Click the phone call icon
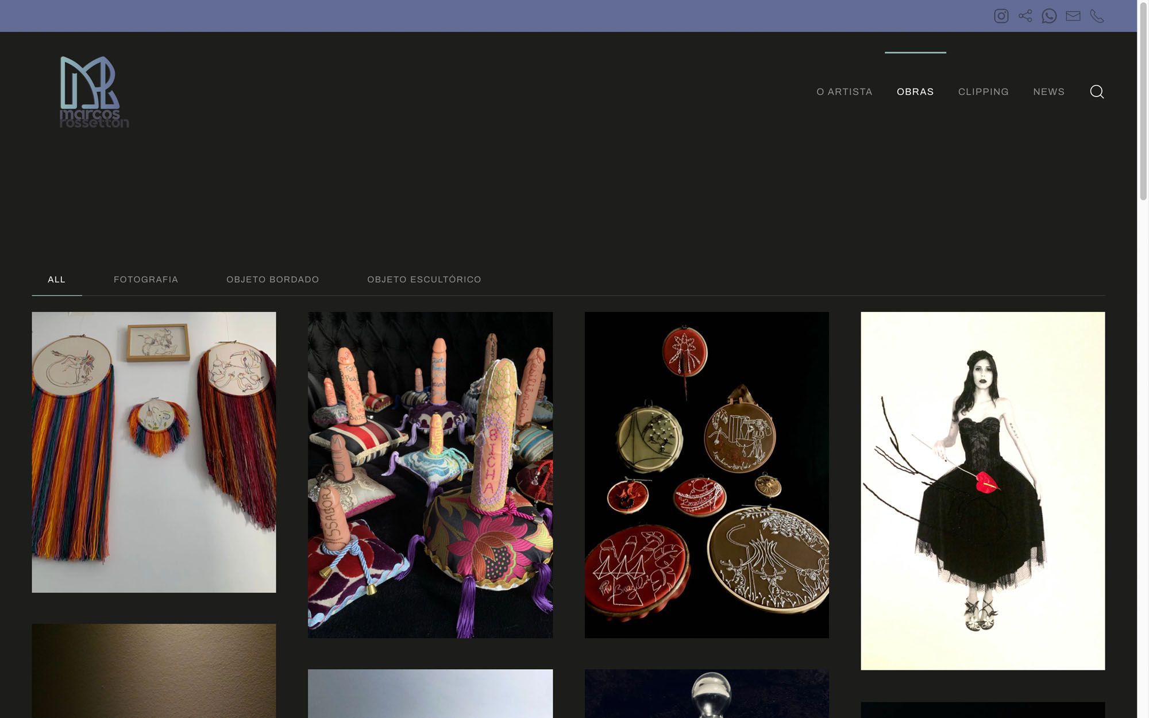 click(x=1097, y=16)
